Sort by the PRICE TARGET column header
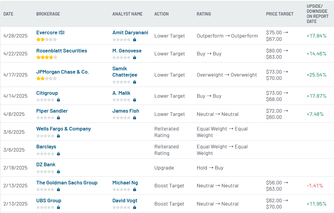 tap(280, 14)
